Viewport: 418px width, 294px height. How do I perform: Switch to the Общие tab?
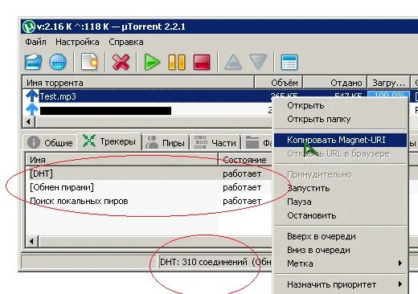(x=51, y=142)
